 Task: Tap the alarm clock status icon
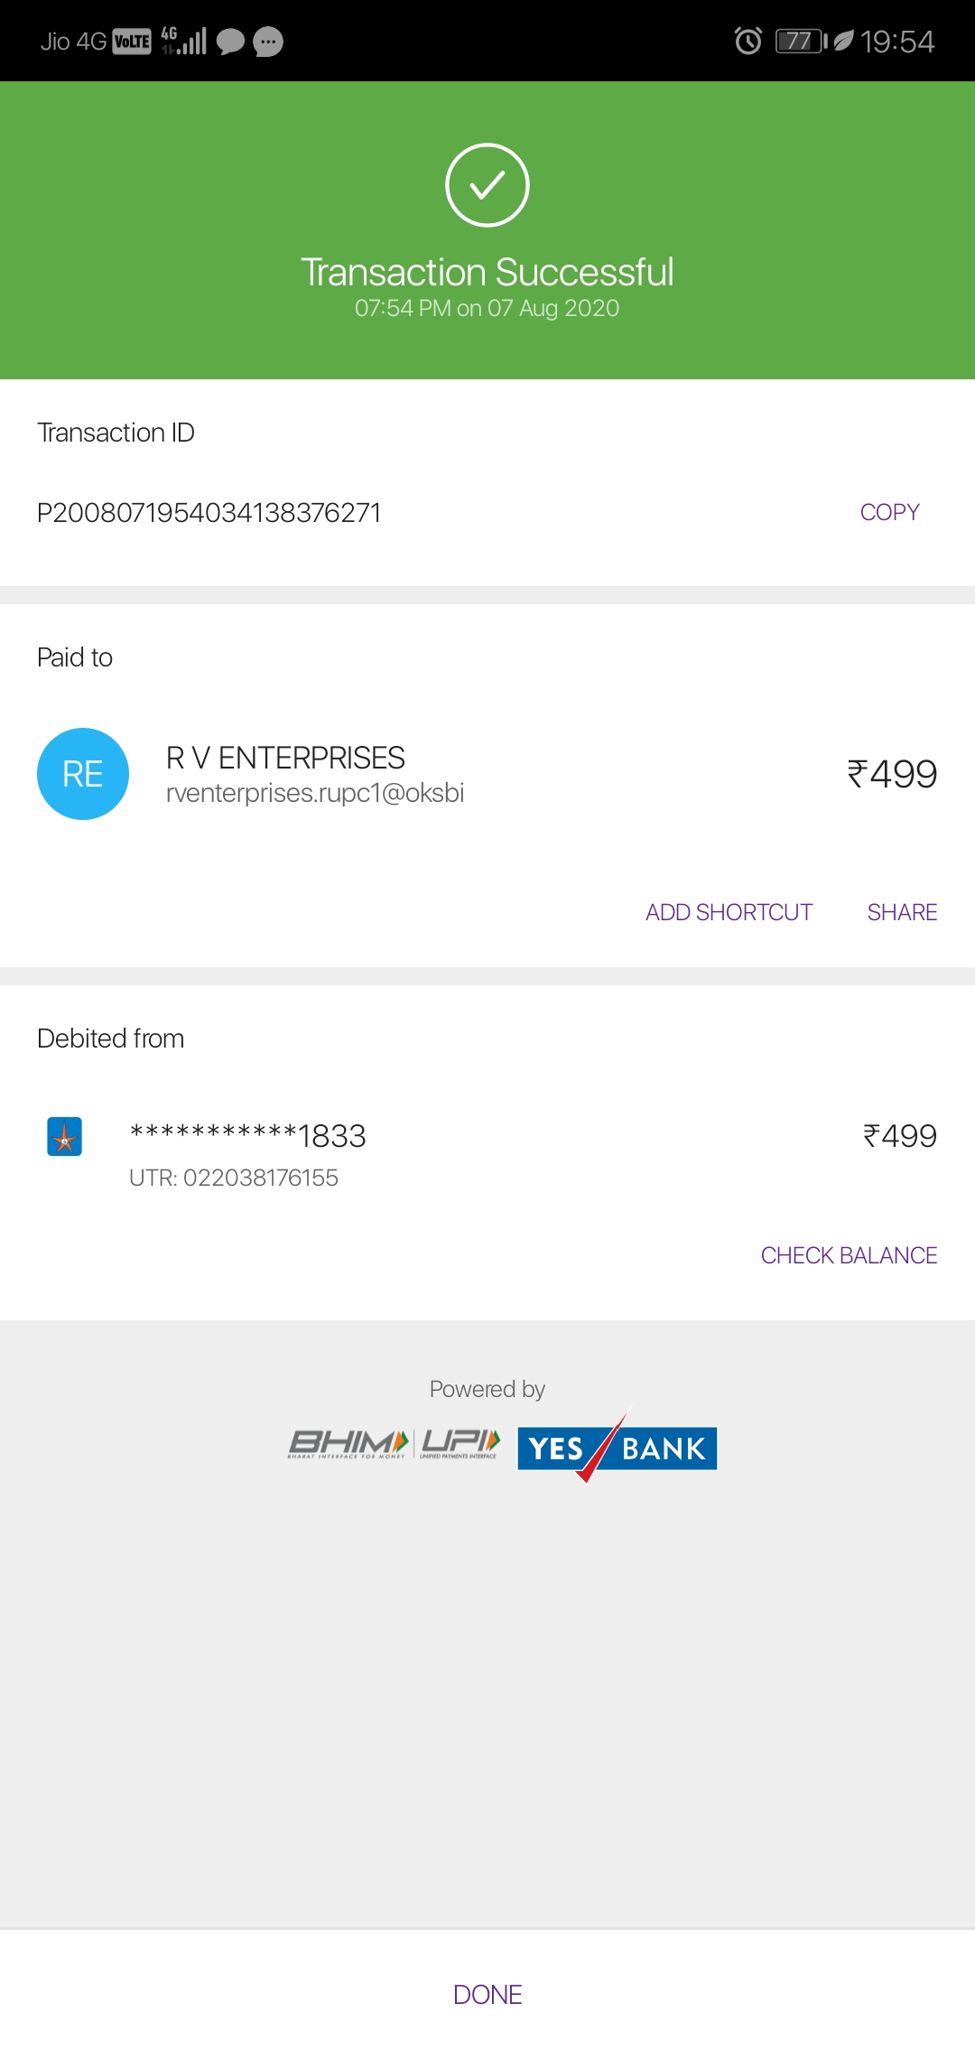747,41
